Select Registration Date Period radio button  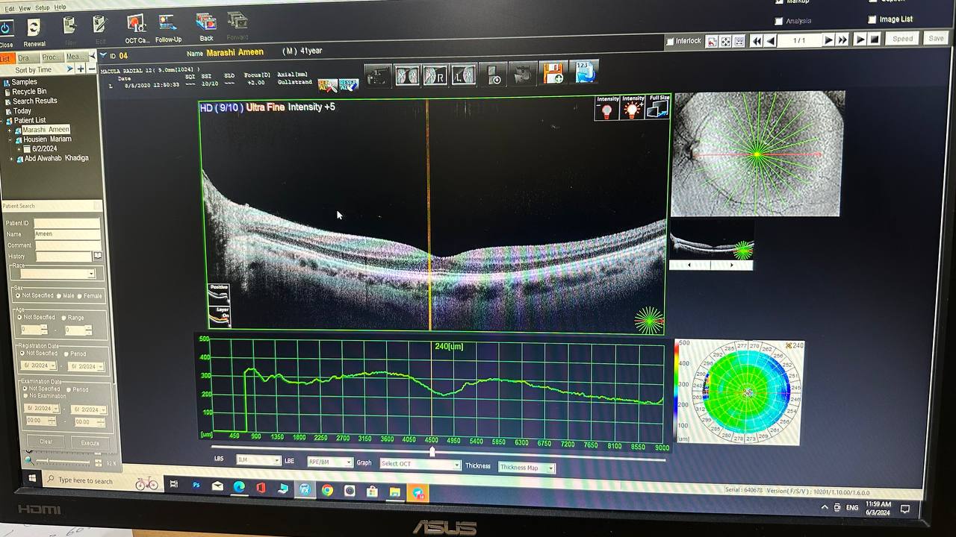click(66, 354)
